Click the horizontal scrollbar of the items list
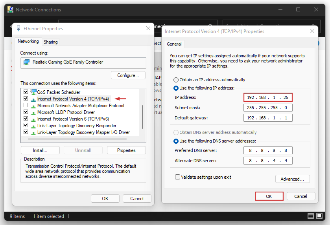 (77, 139)
